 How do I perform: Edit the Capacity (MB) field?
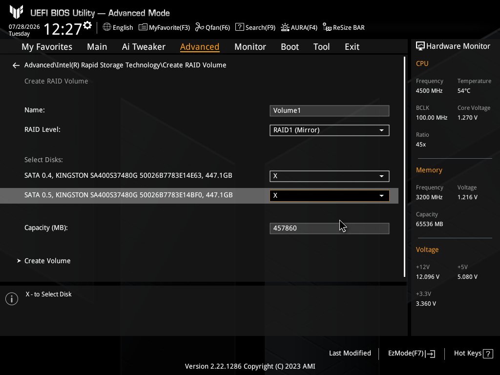(330, 229)
